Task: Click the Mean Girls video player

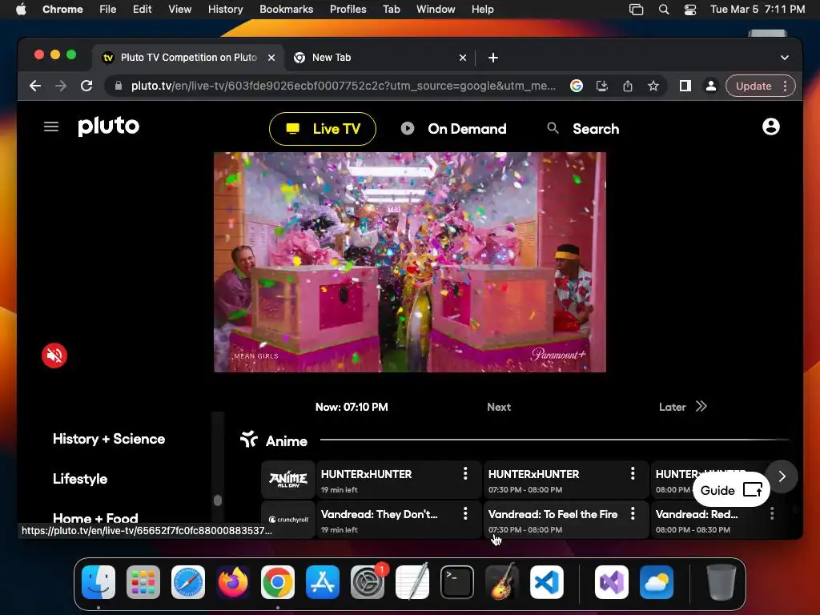Action: coord(409,262)
